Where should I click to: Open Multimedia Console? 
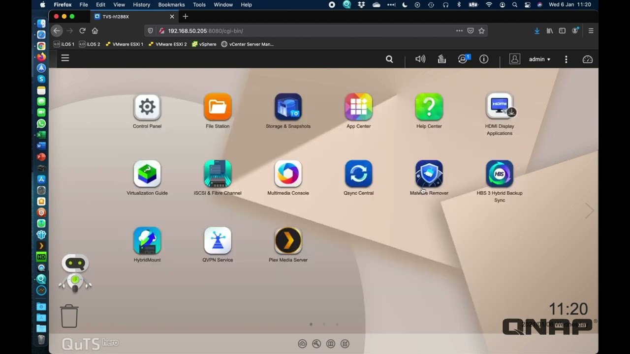click(288, 174)
